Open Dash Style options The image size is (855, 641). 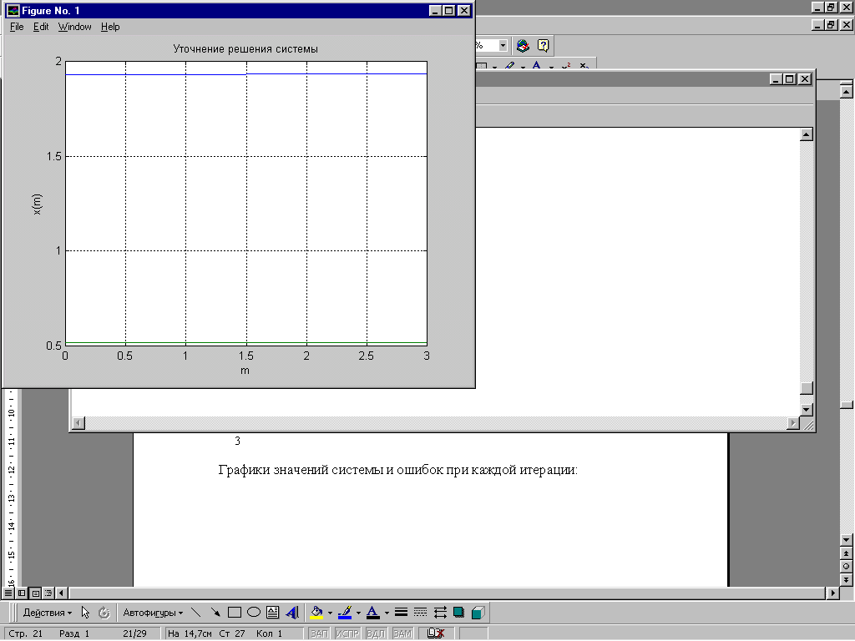tap(421, 613)
